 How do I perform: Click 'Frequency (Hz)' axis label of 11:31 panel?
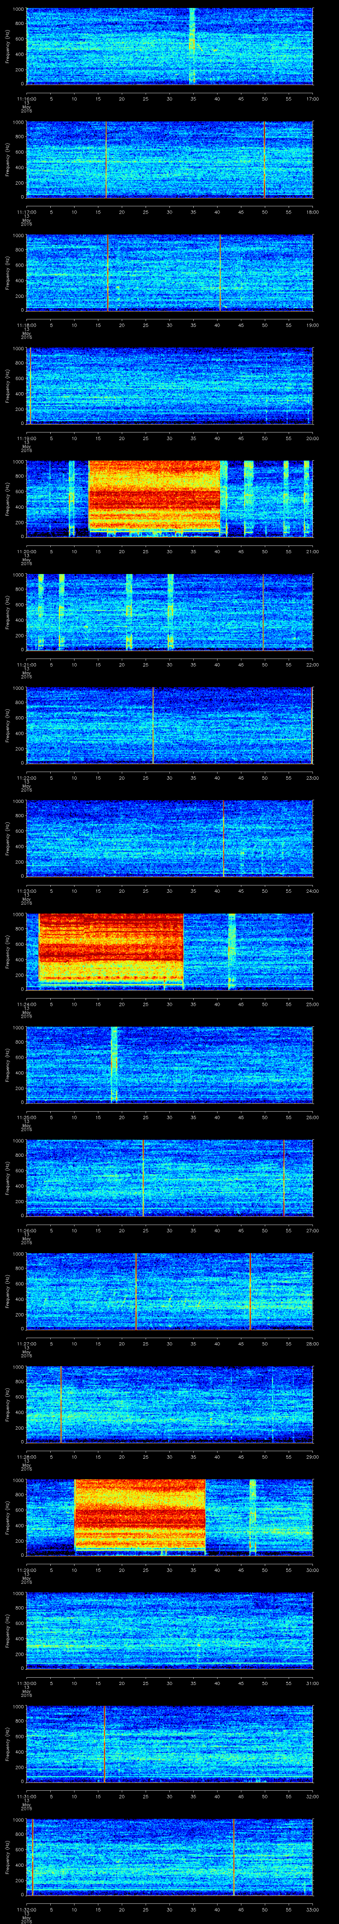click(x=8, y=1743)
